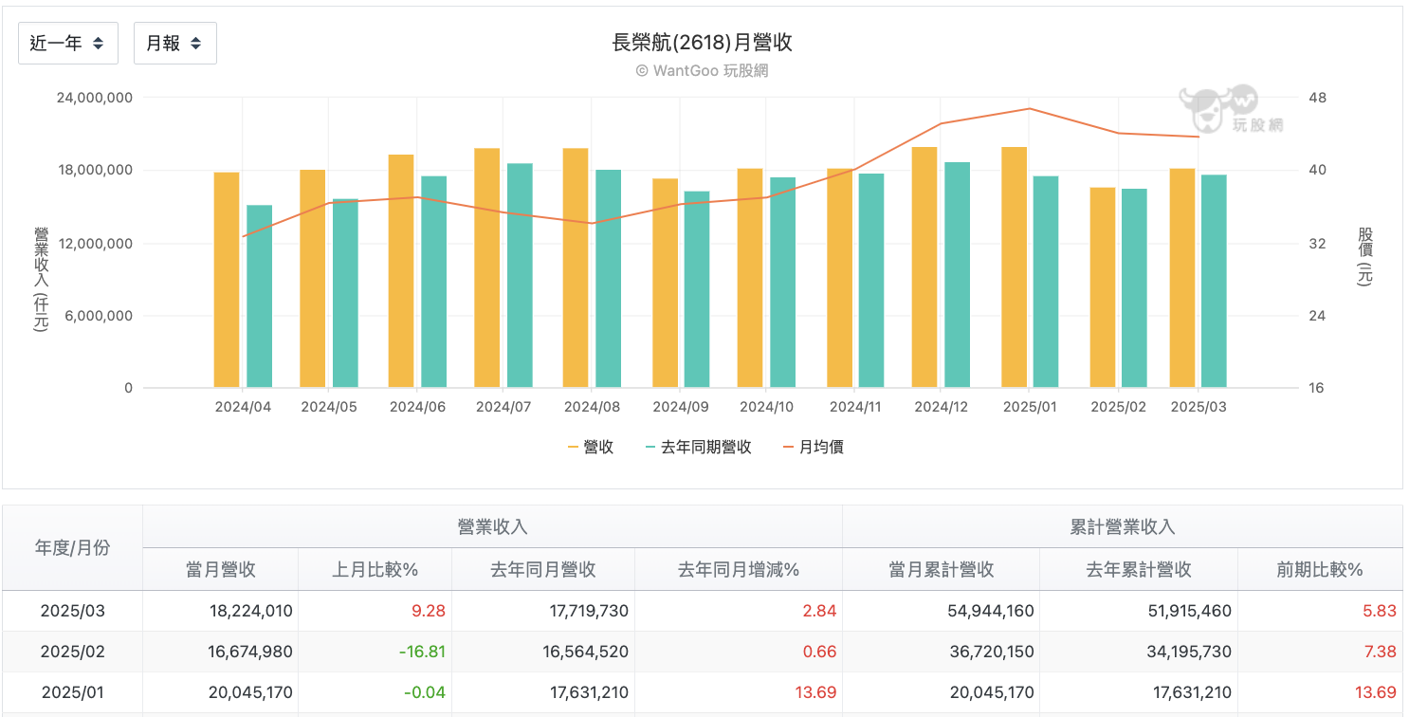The width and height of the screenshot is (1409, 717).
Task: Click the 前期比較% column header
Action: (x=1320, y=569)
